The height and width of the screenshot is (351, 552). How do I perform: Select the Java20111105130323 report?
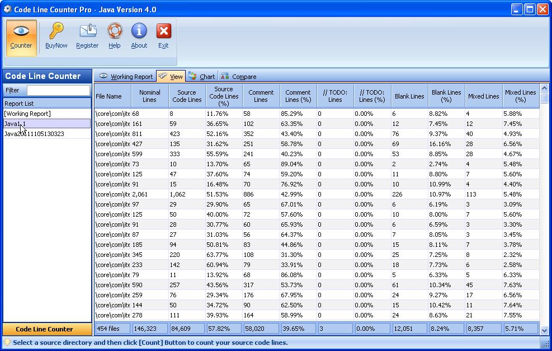pos(47,134)
